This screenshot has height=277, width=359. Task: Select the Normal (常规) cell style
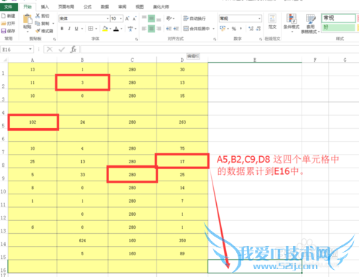(x=338, y=18)
